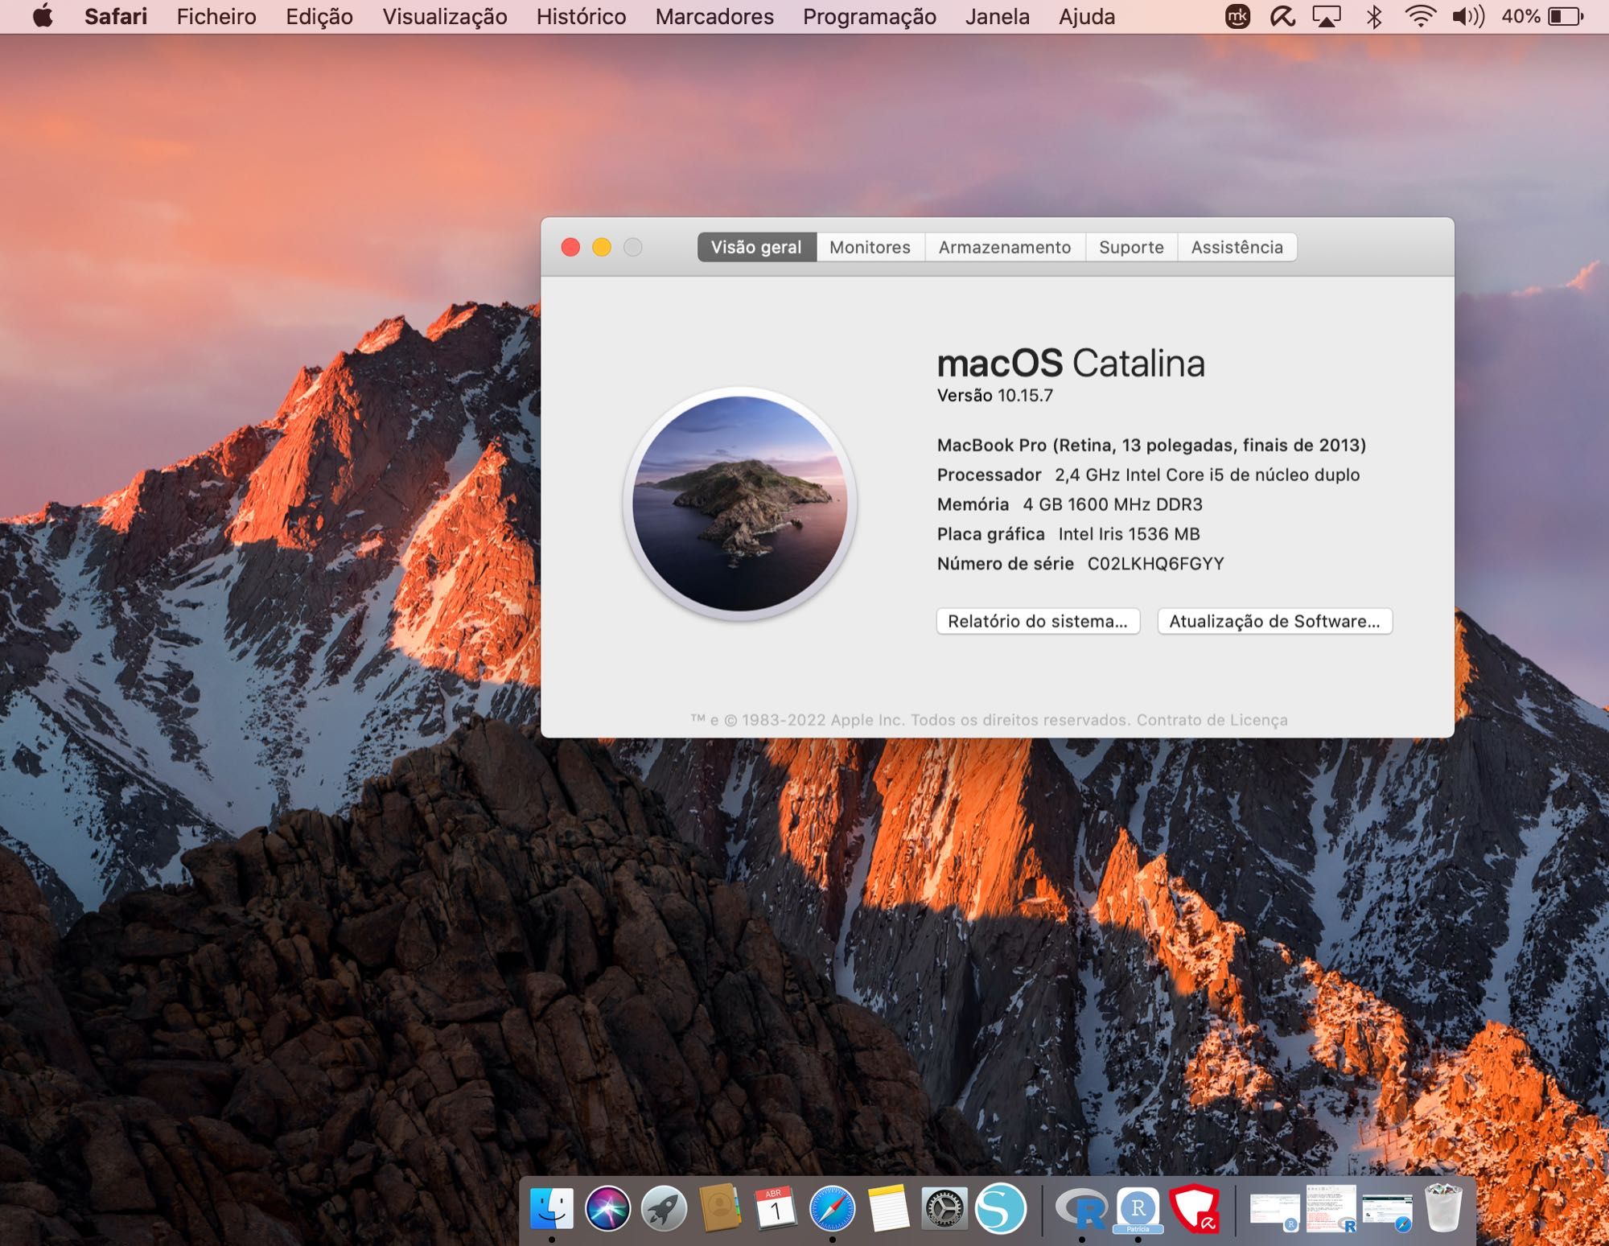Open the blue S app in Dock
Viewport: 1609px width, 1246px height.
(1000, 1208)
